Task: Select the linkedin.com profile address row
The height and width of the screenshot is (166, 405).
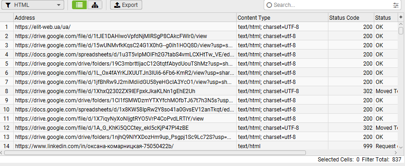Action: 125,146
